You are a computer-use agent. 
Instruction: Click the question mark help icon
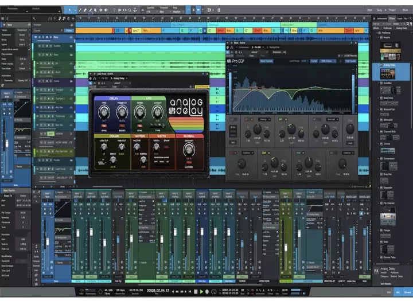coord(114,10)
